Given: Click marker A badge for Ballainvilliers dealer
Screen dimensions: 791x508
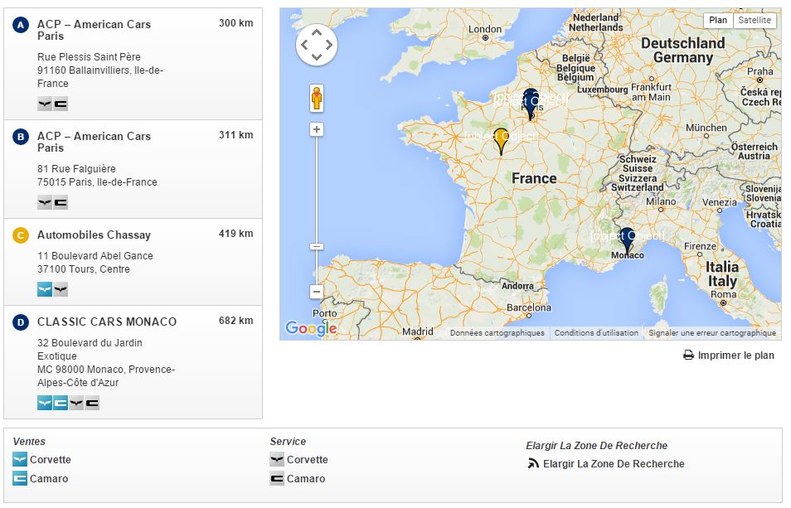Looking at the screenshot, I should (21, 25).
